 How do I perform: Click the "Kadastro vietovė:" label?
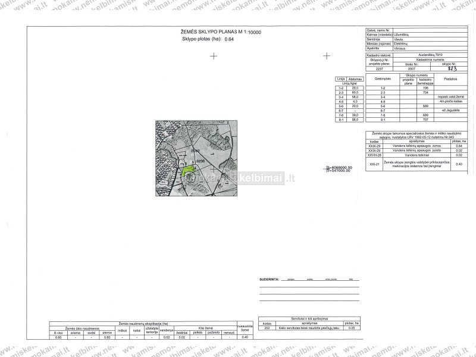click(x=379, y=55)
